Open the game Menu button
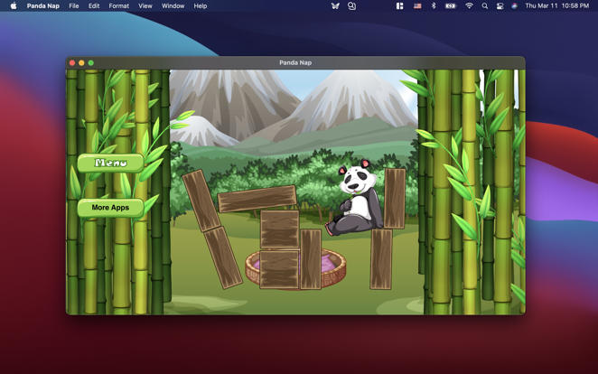Screen dimensions: 598x374 pos(110,163)
